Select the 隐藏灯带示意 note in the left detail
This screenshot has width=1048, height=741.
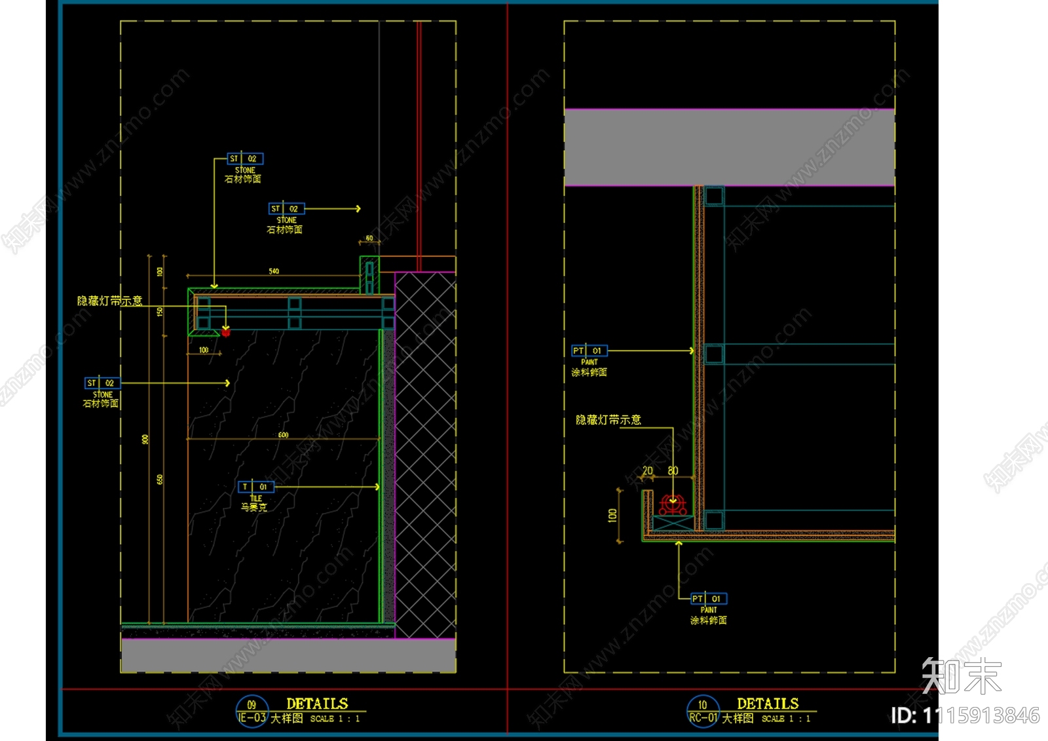tap(109, 301)
